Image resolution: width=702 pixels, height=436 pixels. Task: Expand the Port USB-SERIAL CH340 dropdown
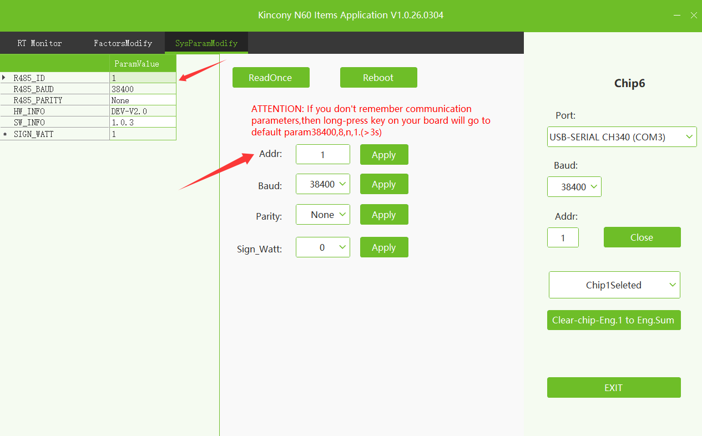pos(622,137)
